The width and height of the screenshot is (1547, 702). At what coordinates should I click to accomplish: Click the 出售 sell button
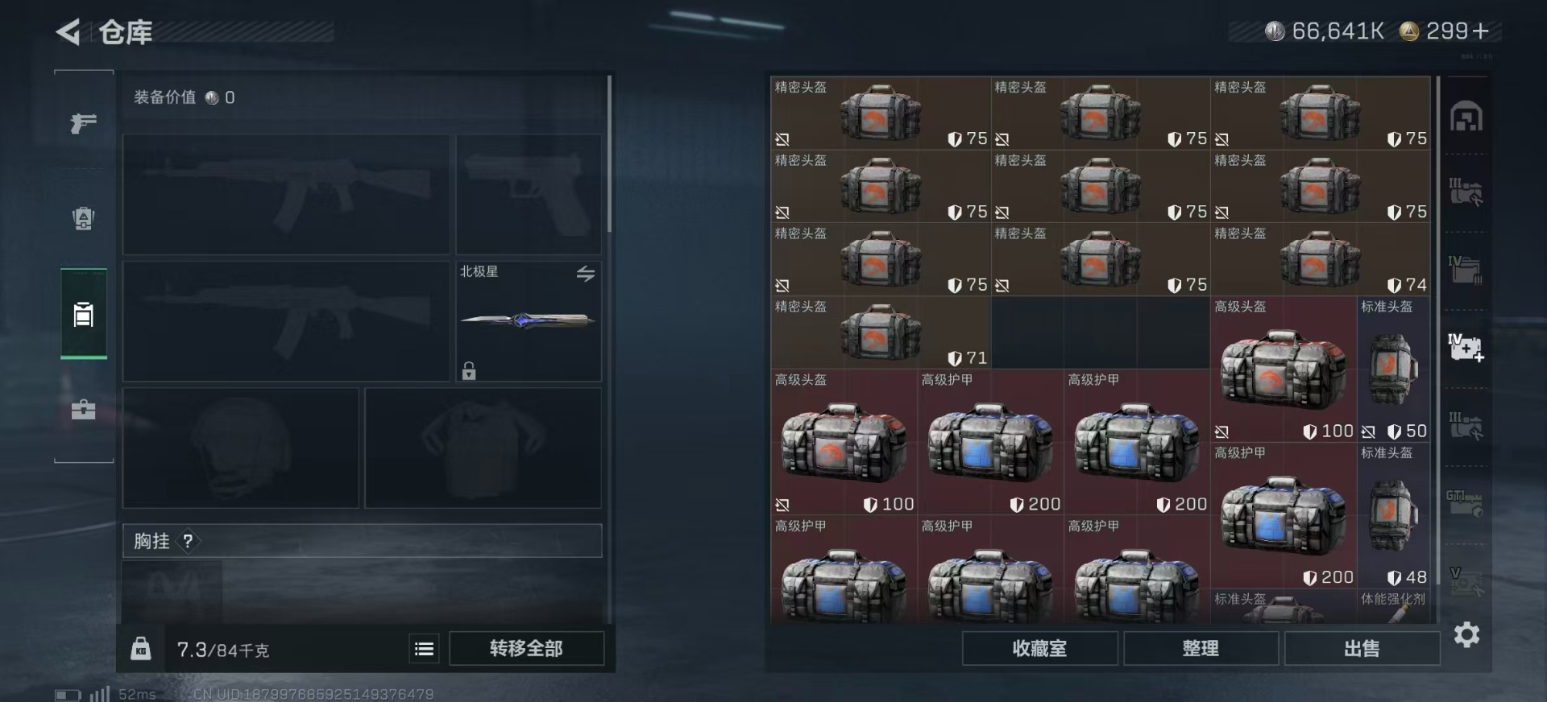pyautogui.click(x=1362, y=649)
